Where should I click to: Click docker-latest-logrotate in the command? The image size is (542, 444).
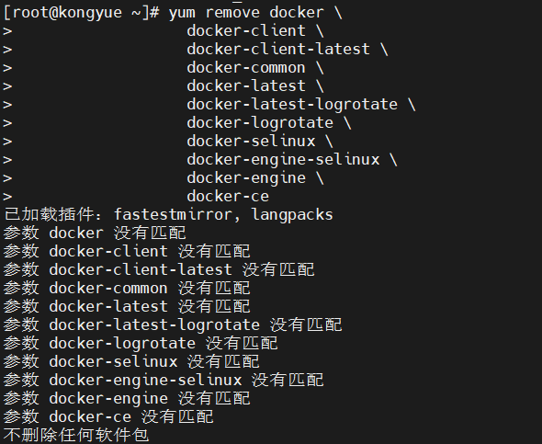[292, 105]
